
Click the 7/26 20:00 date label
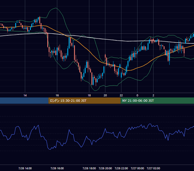point(105,168)
